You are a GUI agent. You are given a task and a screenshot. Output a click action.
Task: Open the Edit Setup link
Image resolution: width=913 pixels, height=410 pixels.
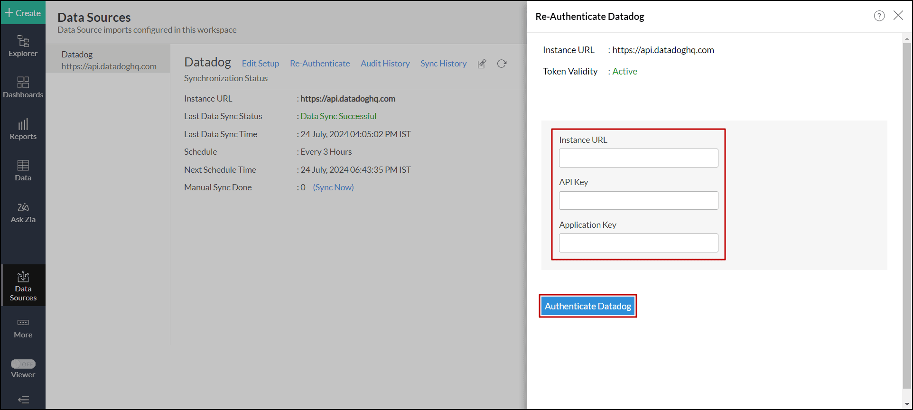pos(260,64)
